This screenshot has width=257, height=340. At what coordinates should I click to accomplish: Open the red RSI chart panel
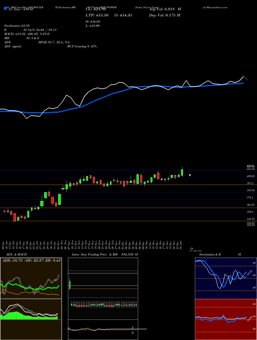226,319
